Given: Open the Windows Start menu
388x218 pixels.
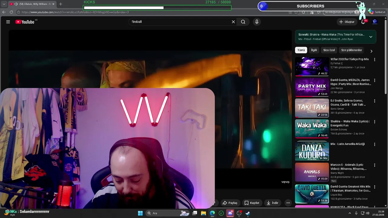Looking at the screenshot, I should (x=140, y=213).
